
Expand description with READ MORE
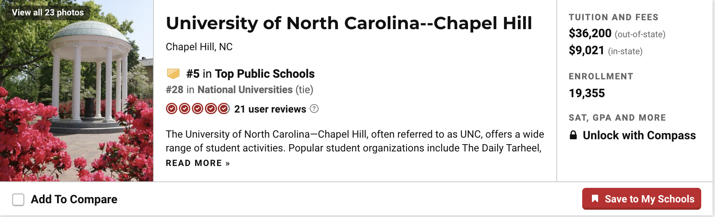(x=198, y=163)
